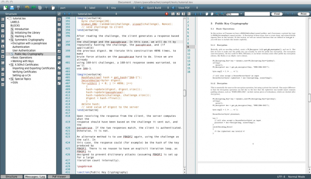Click the New document icon
Screen dimensions: 311x179
point(5,7)
